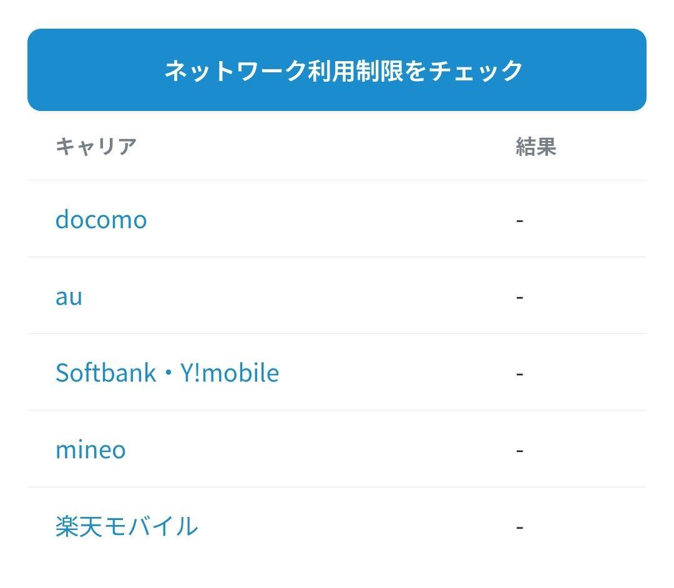The width and height of the screenshot is (674, 588).
Task: Click the キャリア column header
Action: pyautogui.click(x=96, y=147)
